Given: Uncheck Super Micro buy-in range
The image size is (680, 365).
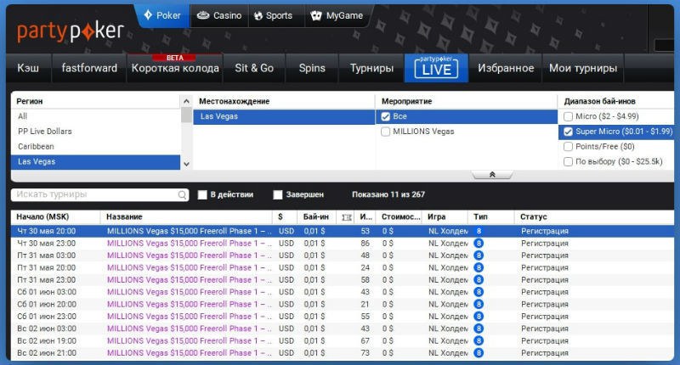Looking at the screenshot, I should pos(569,132).
